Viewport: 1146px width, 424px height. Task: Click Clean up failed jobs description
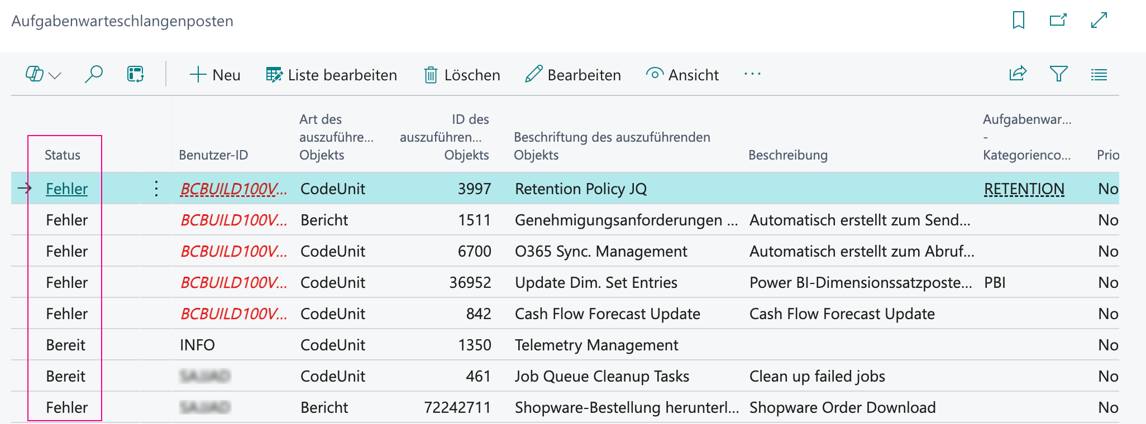pyautogui.click(x=817, y=376)
